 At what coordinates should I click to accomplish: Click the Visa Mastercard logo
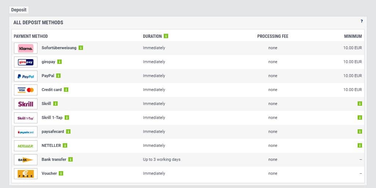click(26, 90)
